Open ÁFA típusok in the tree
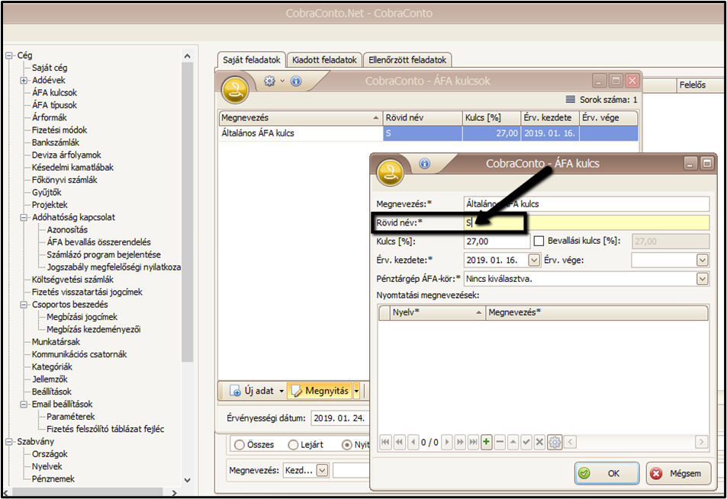Screen dimensions: 727x499 (54, 105)
